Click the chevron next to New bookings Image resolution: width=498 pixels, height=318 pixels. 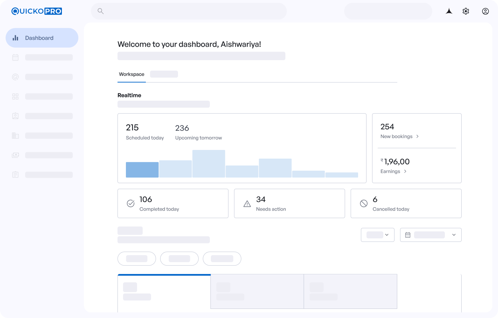417,136
